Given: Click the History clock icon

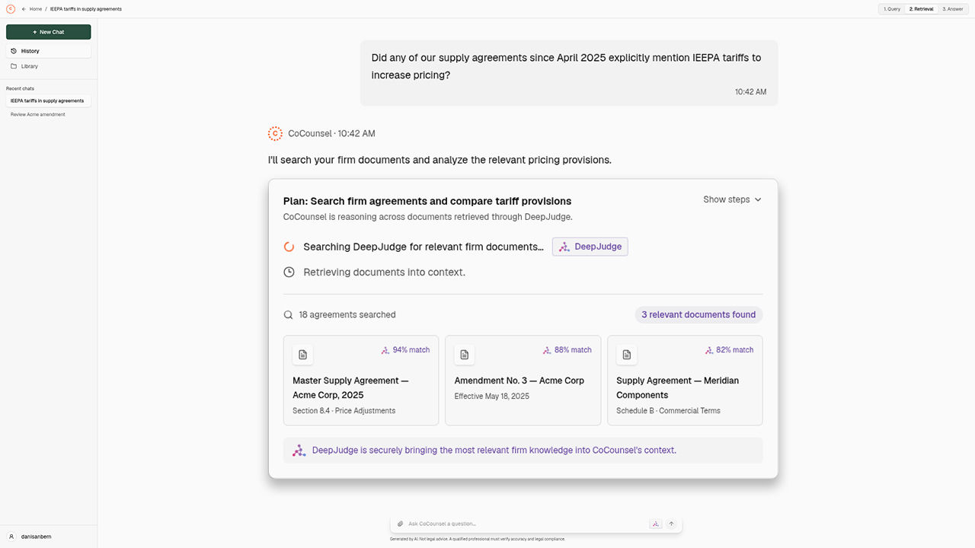Looking at the screenshot, I should (14, 51).
